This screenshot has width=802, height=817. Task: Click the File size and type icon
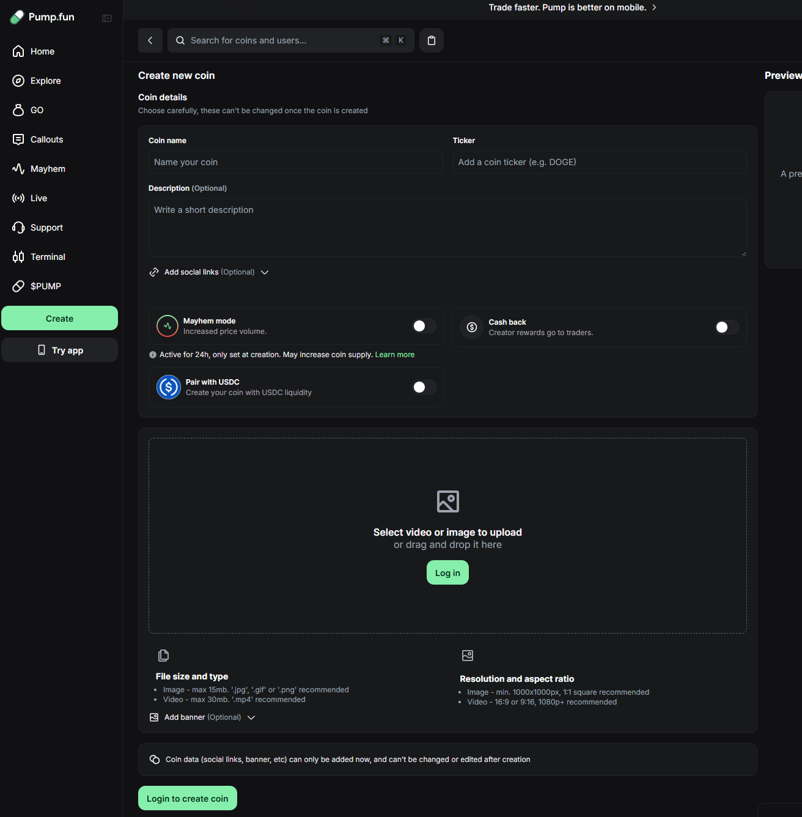coord(163,656)
